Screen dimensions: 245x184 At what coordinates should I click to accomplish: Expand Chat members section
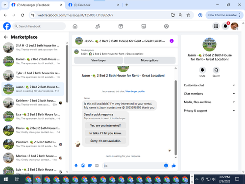click(209, 94)
